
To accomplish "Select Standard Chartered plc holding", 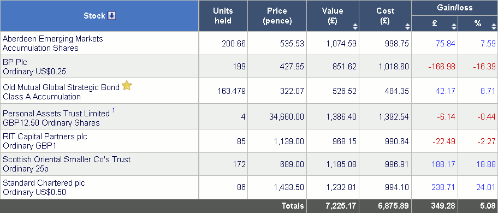I will click(44, 183).
